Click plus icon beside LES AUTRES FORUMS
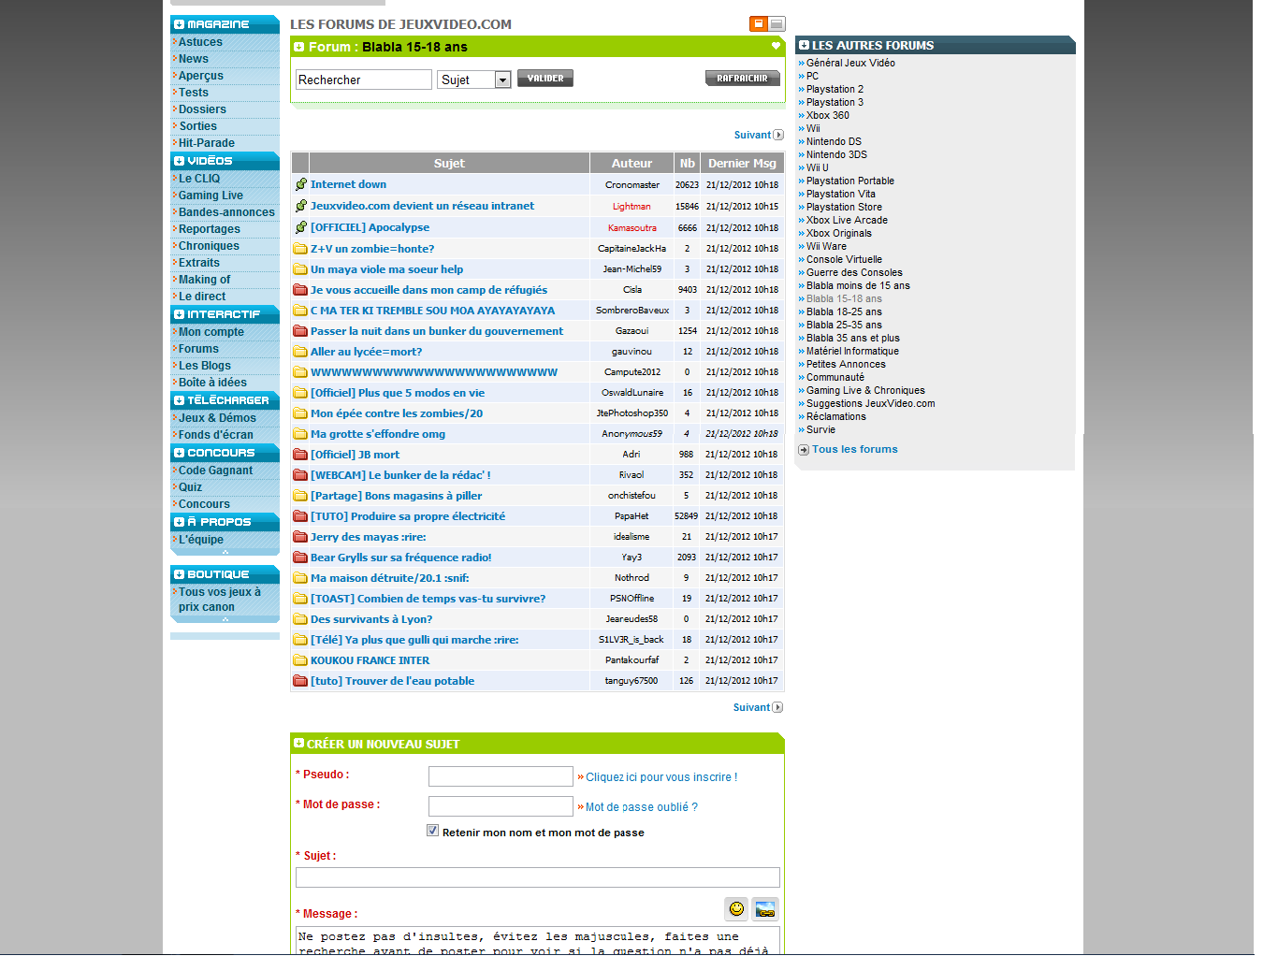This screenshot has height=956, width=1263. point(804,45)
